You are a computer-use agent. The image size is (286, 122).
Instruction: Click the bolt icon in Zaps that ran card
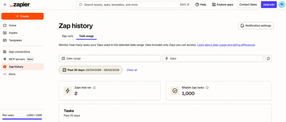coord(68,91)
